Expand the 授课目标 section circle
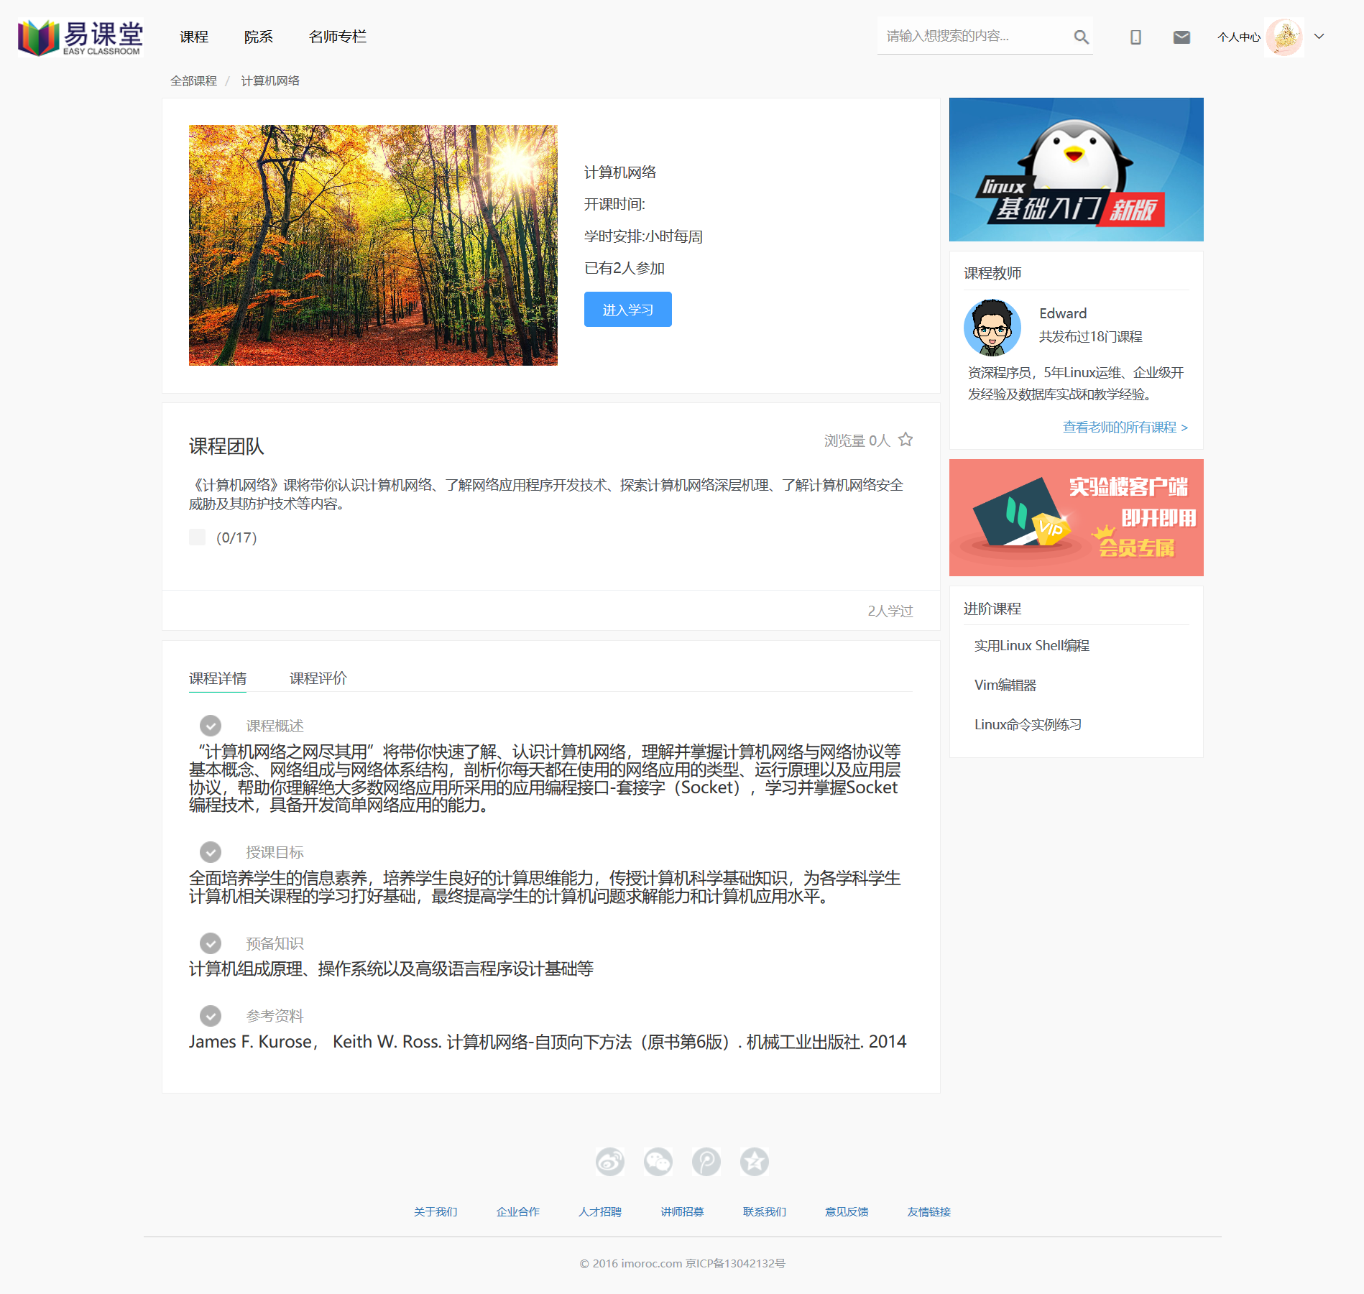This screenshot has width=1364, height=1294. coord(211,852)
